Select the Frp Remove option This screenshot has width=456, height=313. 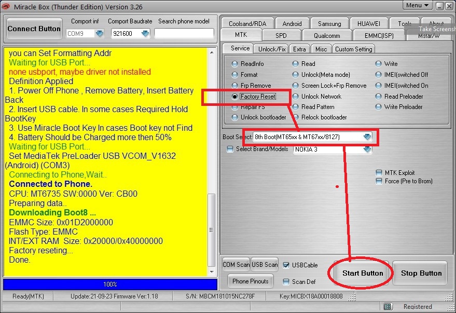(234, 86)
